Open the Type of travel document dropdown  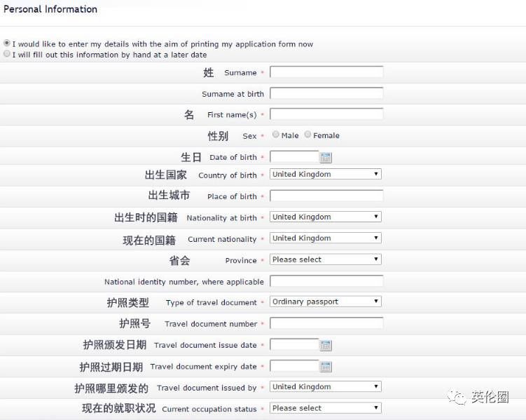click(326, 302)
